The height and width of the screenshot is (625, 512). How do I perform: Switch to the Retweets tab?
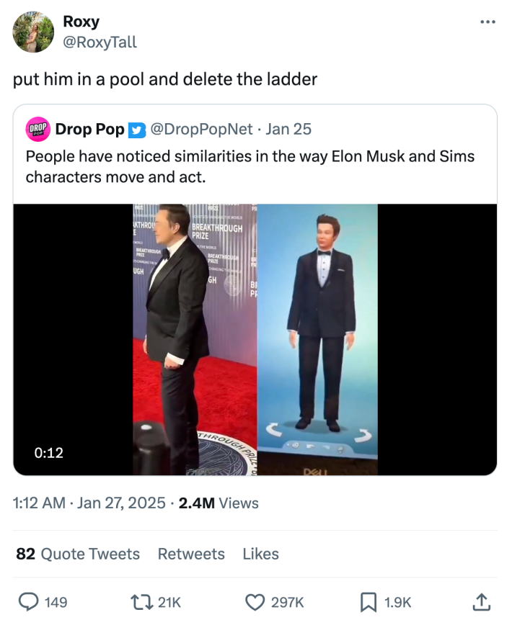pyautogui.click(x=191, y=554)
